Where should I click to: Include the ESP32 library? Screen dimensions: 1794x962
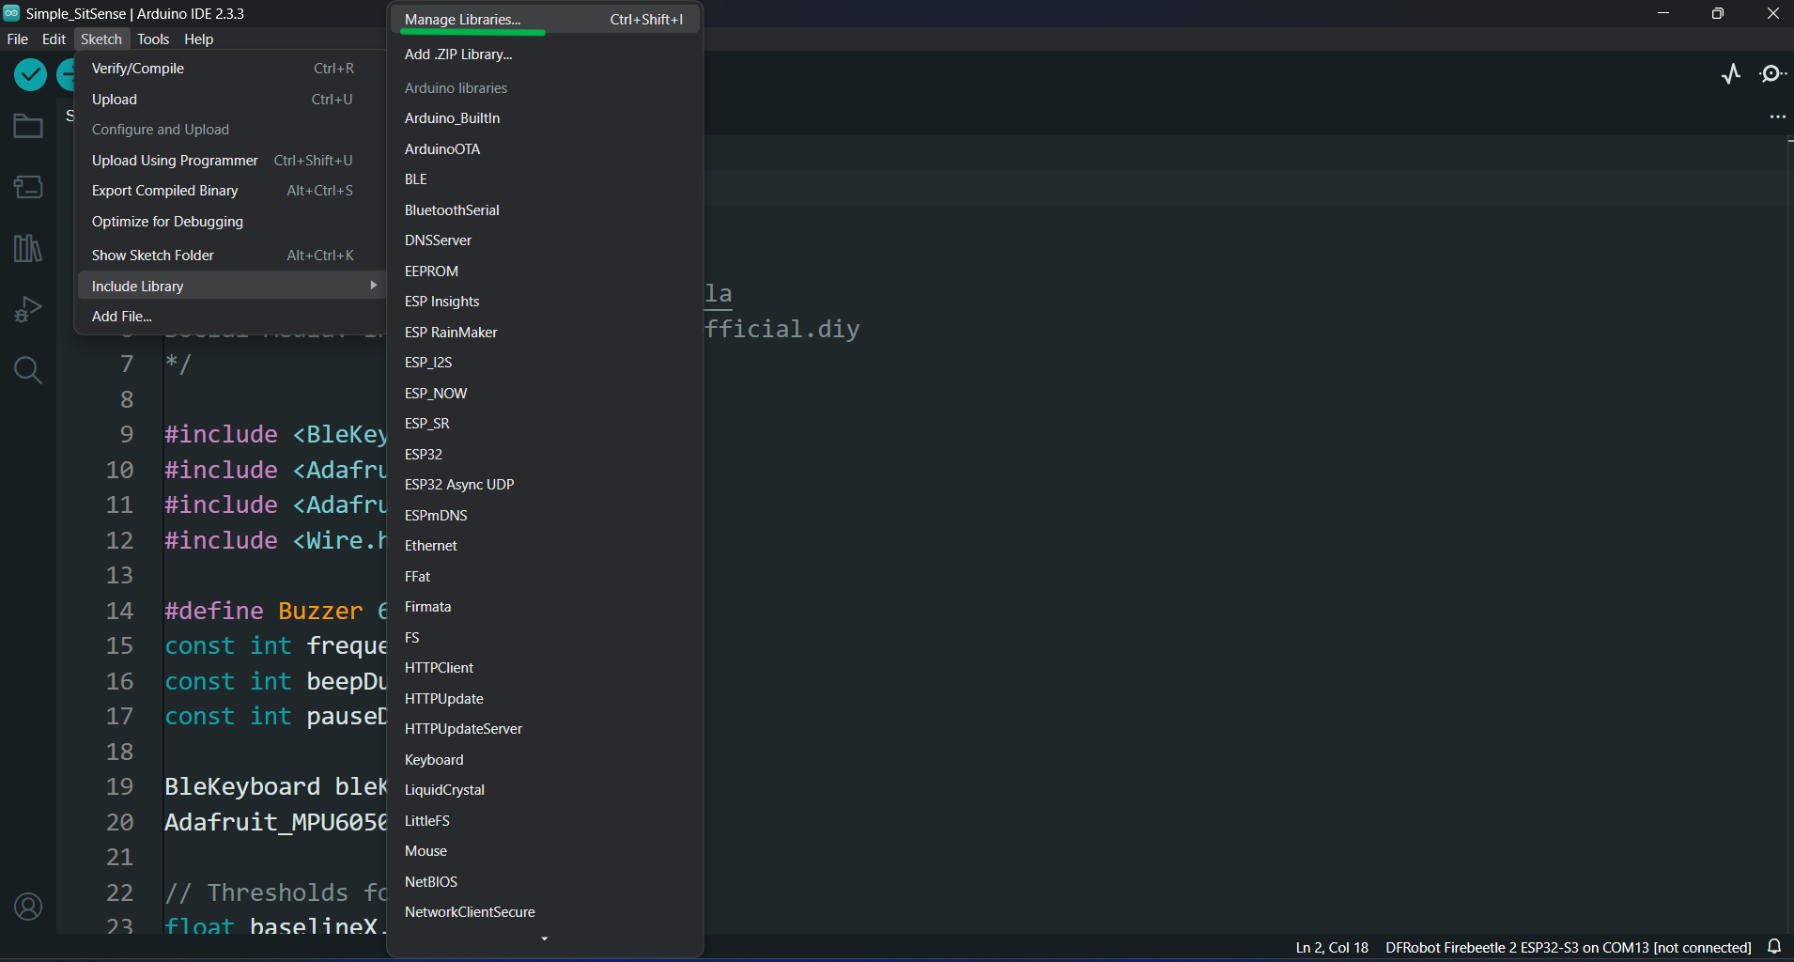545,455
